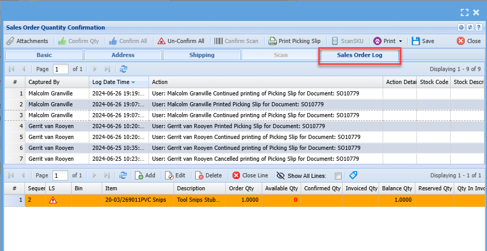Save the sales order confirmation
Viewport: 487px width, 251px height.
423,41
